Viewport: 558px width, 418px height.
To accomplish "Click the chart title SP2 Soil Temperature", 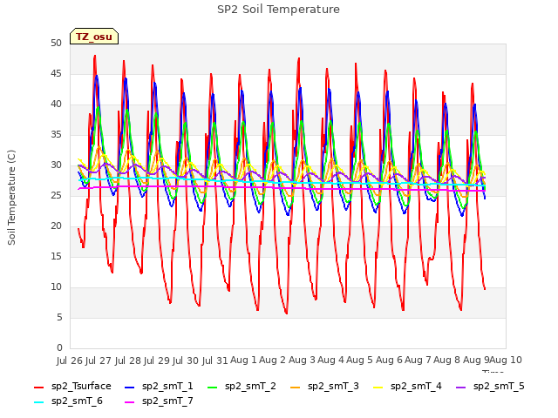I will coord(278,10).
